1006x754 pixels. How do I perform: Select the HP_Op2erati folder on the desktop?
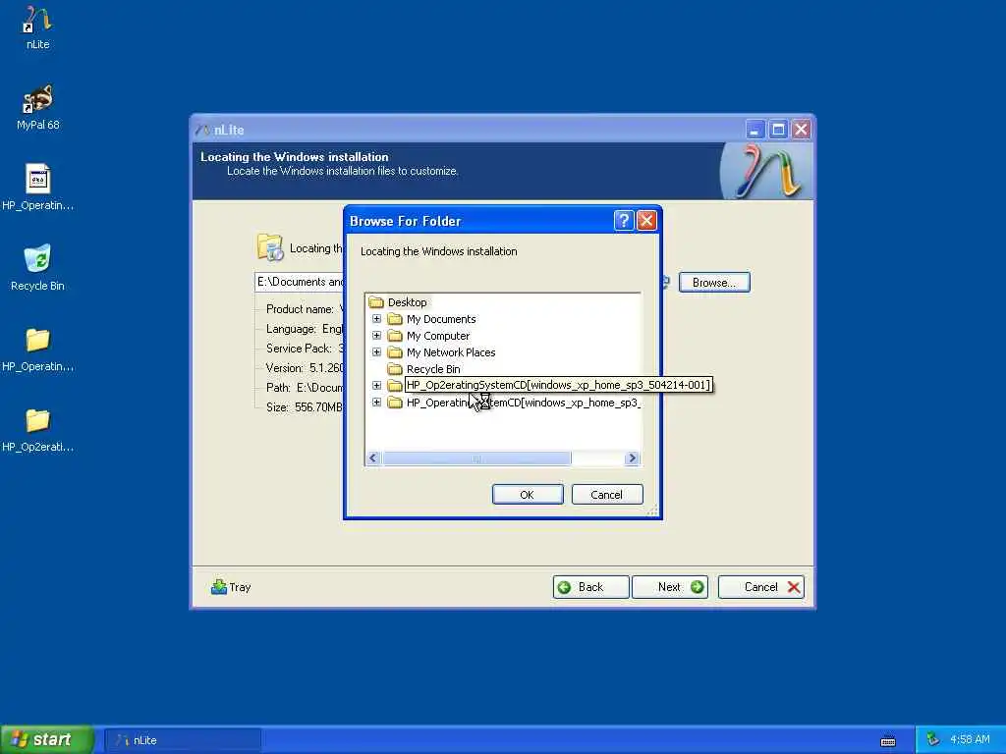38,429
